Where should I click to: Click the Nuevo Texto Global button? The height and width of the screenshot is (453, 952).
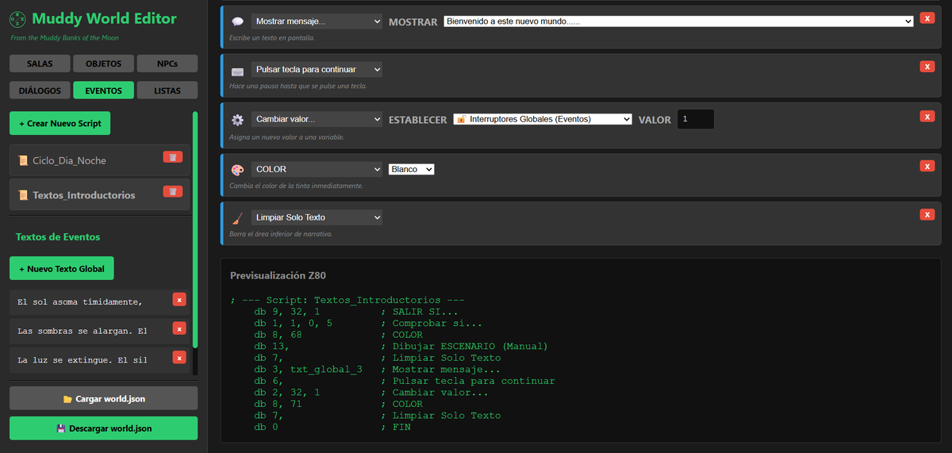[x=62, y=268]
